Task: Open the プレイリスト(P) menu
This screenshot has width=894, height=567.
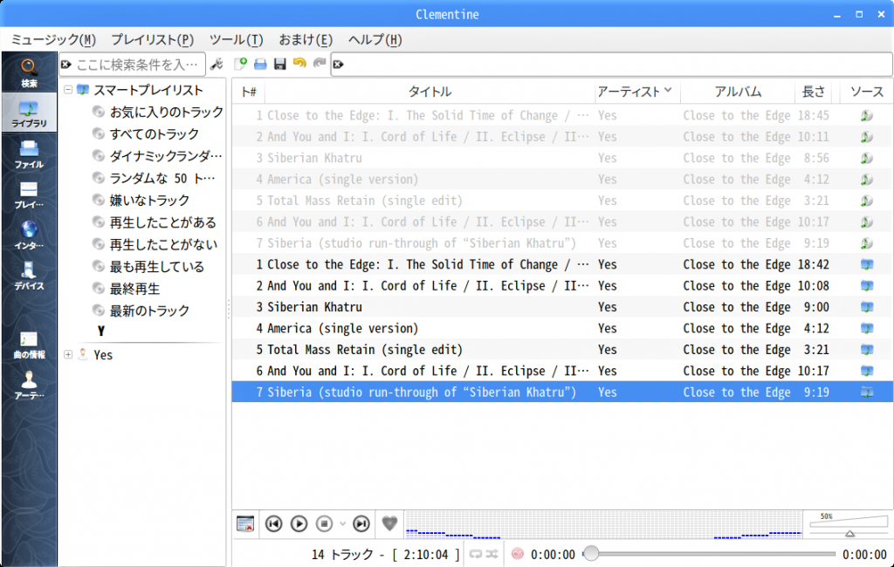Action: pos(152,39)
